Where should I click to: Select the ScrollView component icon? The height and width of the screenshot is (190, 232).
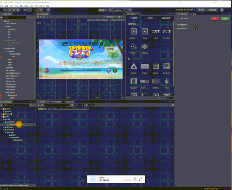pyautogui.click(x=167, y=67)
